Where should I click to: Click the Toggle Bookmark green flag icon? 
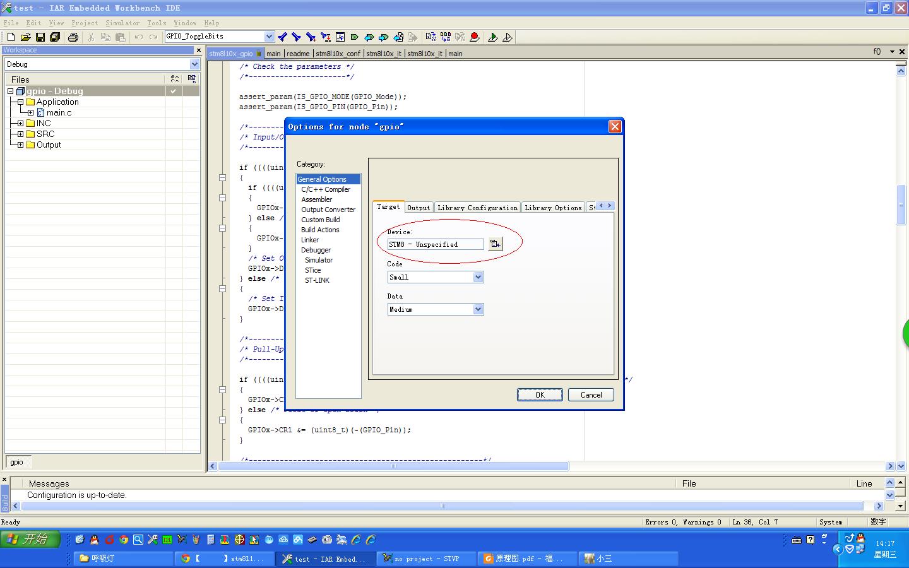point(355,37)
